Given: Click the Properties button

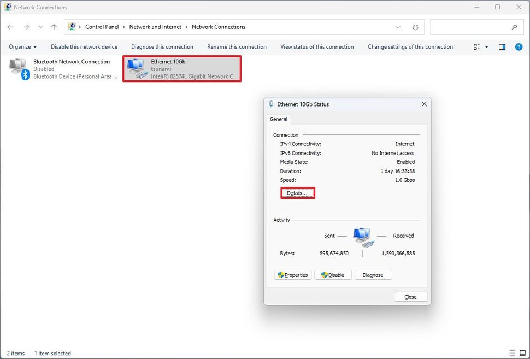Looking at the screenshot, I should tap(292, 275).
